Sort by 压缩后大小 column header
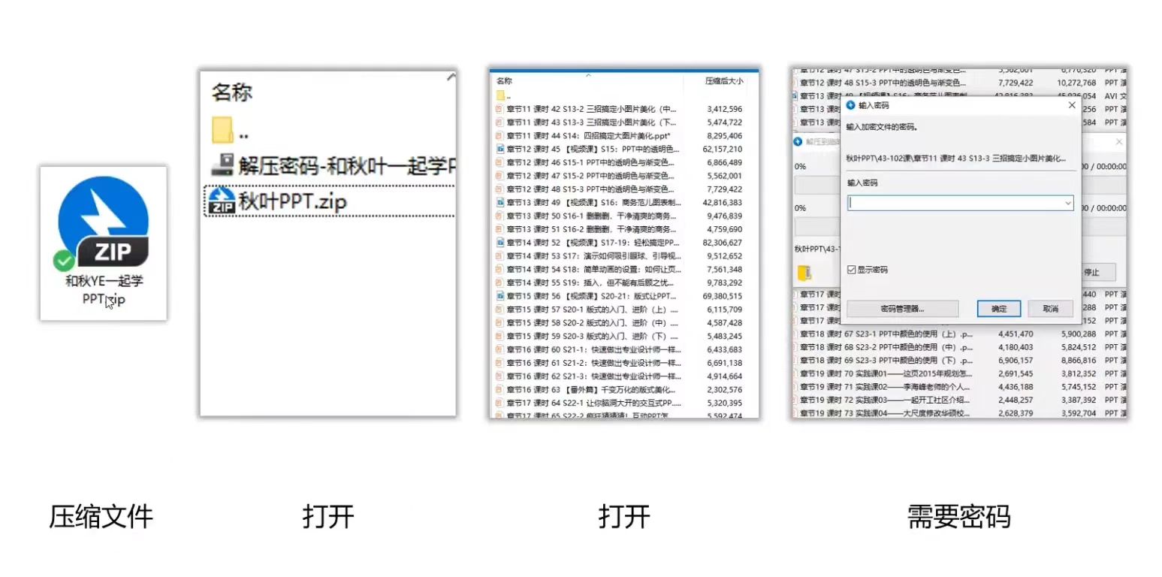This screenshot has height=577, width=1162. pyautogui.click(x=723, y=80)
